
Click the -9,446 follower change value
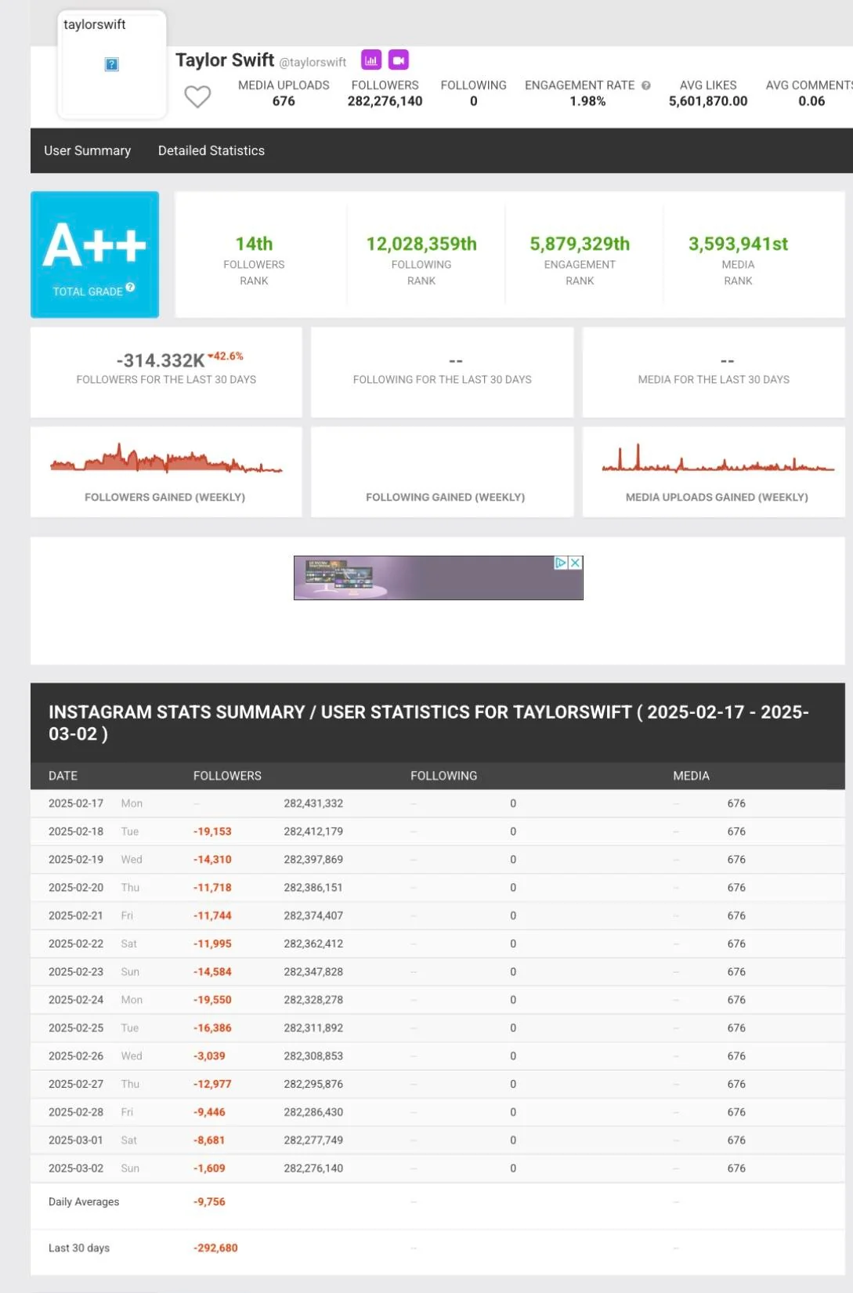210,1112
